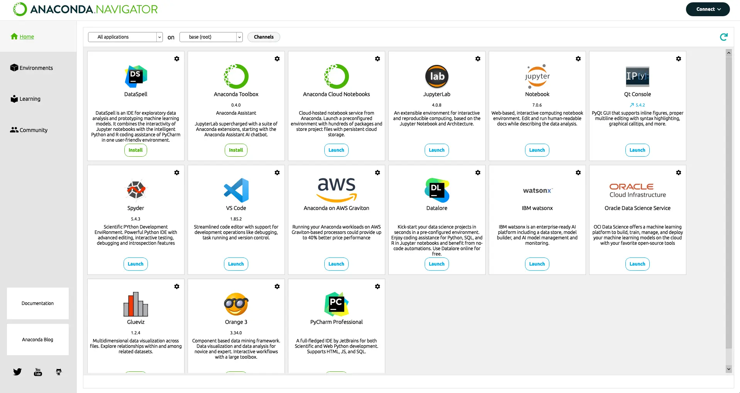This screenshot has width=740, height=393.
Task: Click the Oracle Cloud Infrastructure logo
Action: tap(638, 190)
